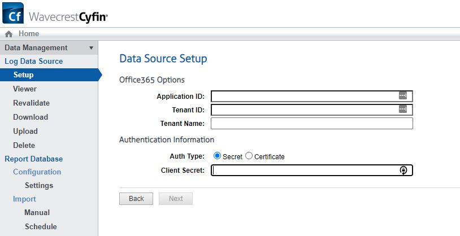460x236 pixels.
Task: Open the Upload sidebar item
Action: (25, 131)
